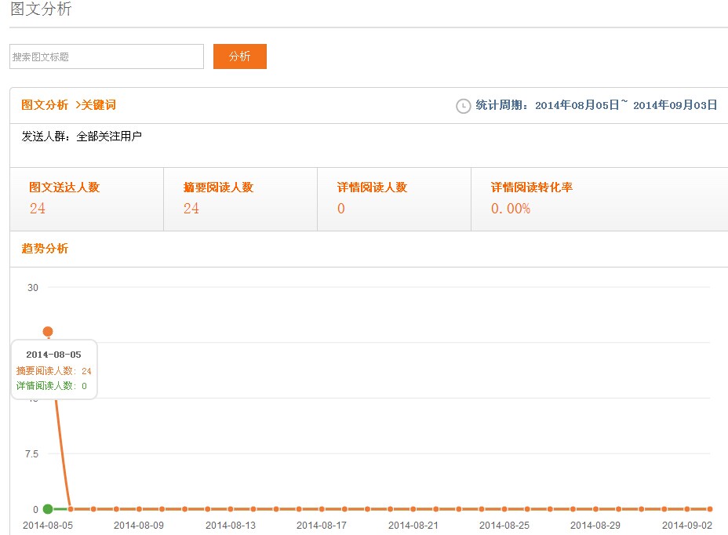The image size is (728, 535).
Task: Click the 搜索图文标题 search input field
Action: (107, 56)
